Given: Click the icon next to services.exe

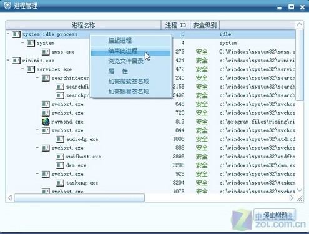Looking at the screenshot, I should (31, 69).
